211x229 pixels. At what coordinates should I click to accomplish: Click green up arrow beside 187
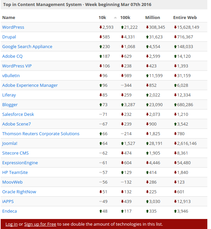[x=101, y=56]
